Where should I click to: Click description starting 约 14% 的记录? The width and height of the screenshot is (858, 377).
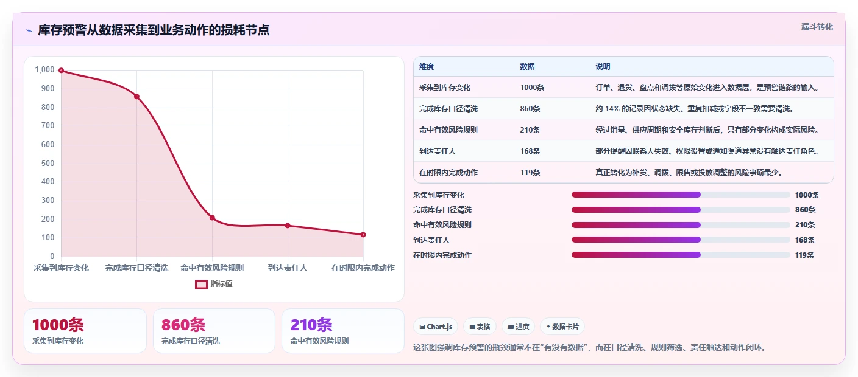point(694,109)
